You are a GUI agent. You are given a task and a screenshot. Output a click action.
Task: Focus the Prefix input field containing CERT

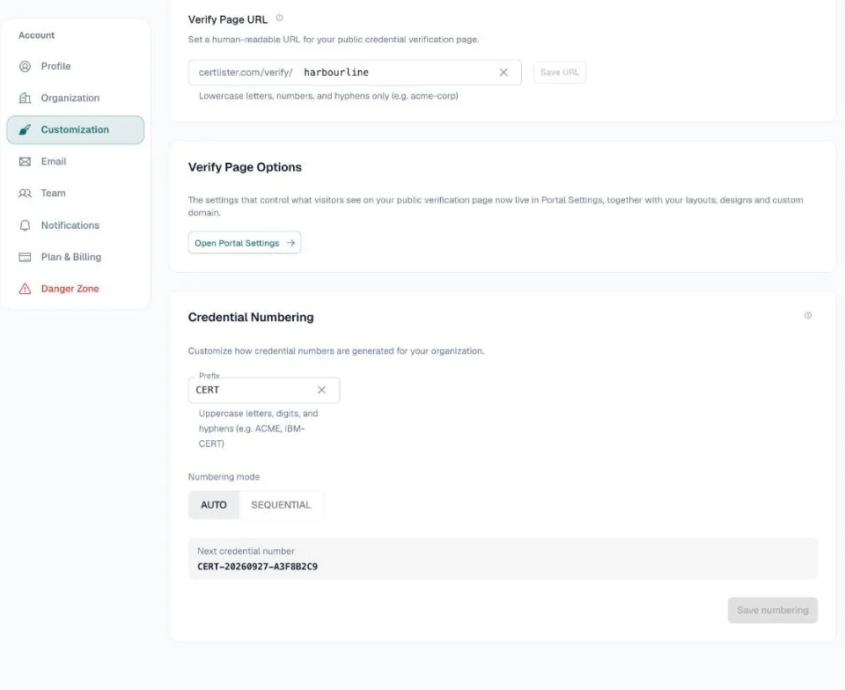tap(264, 390)
